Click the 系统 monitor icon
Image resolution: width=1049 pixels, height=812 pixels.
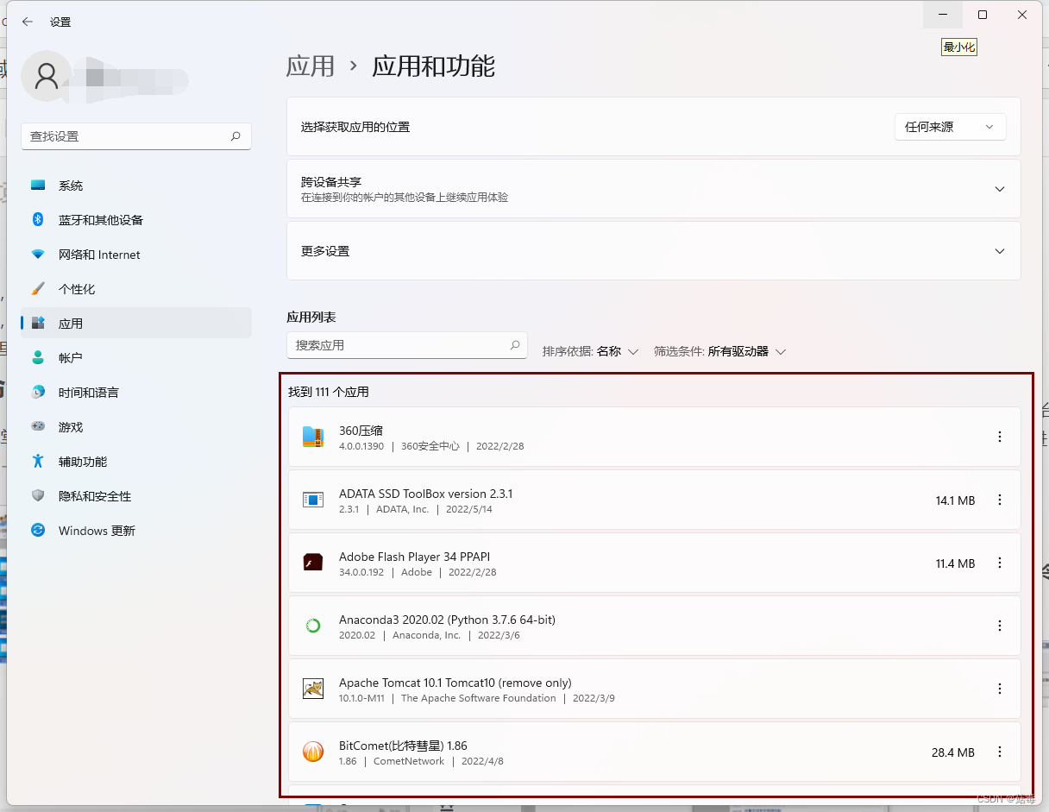[x=38, y=186]
